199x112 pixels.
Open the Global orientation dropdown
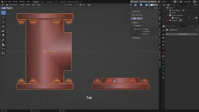[x=70, y=5]
